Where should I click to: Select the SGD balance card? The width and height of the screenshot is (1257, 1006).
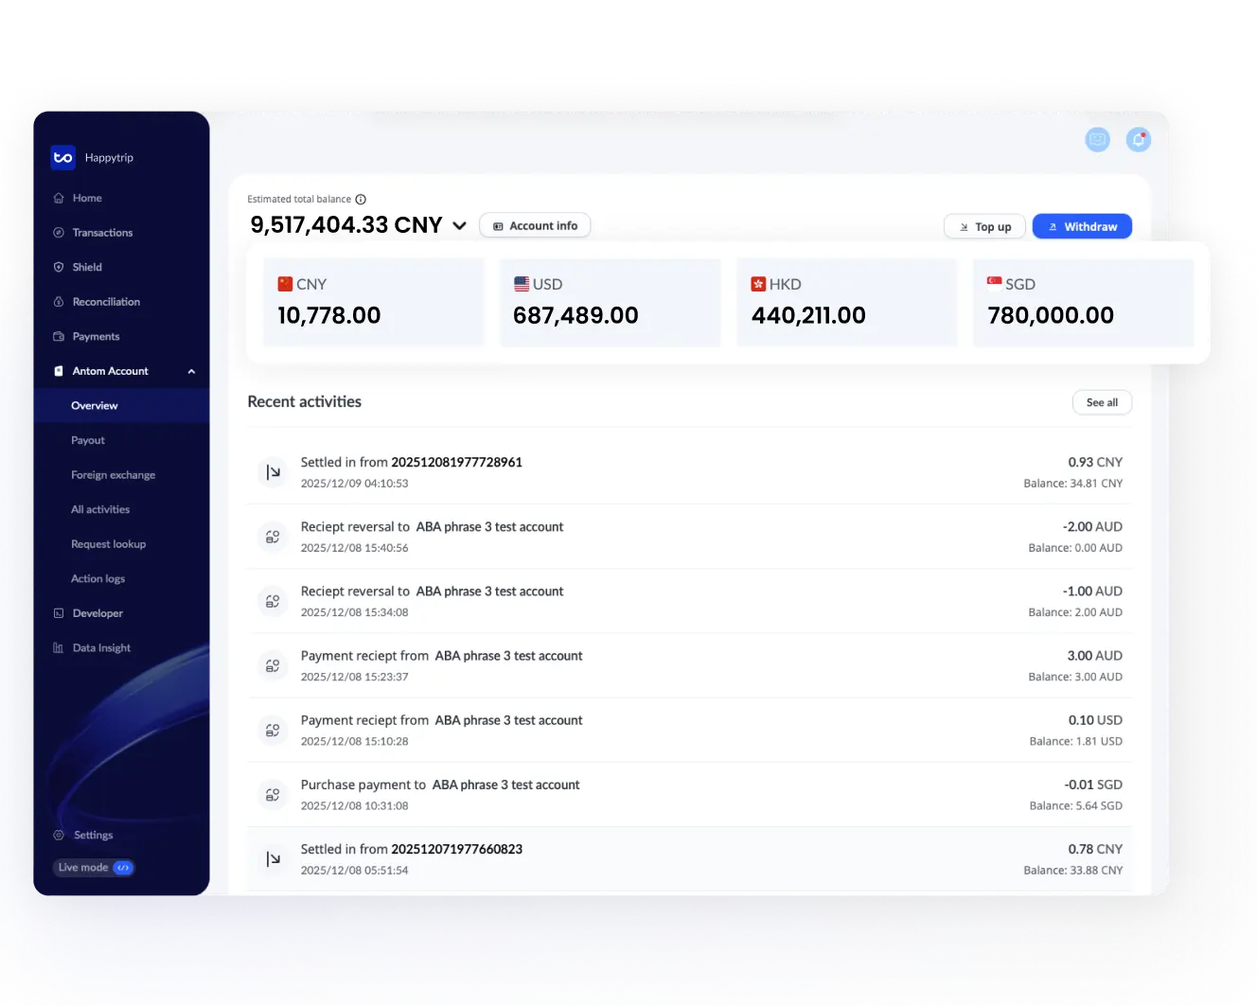1084,303
